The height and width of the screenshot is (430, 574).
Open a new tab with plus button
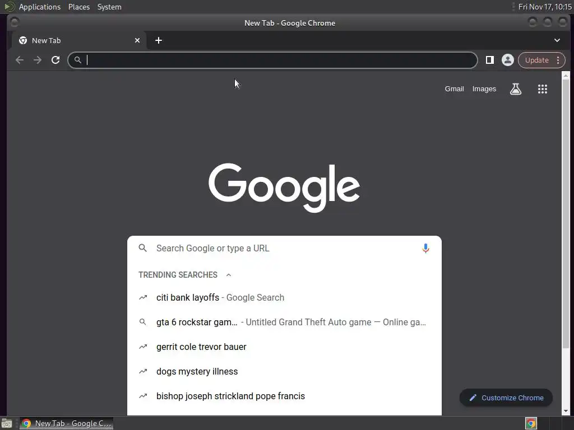(x=159, y=40)
